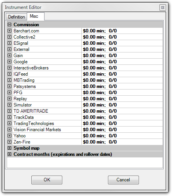Expand the TradingTechnologies commission row
The width and height of the screenshot is (173, 196).
point(9,123)
